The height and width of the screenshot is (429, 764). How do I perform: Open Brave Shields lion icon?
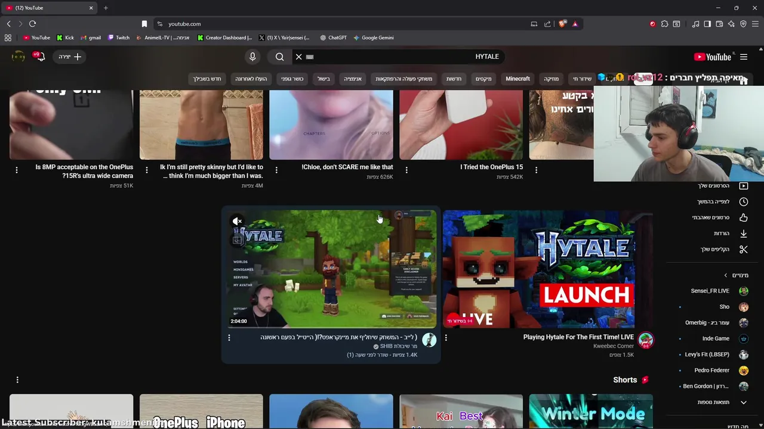pos(562,24)
